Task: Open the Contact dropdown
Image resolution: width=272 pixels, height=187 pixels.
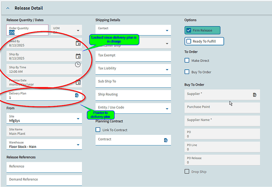Action: (167, 30)
